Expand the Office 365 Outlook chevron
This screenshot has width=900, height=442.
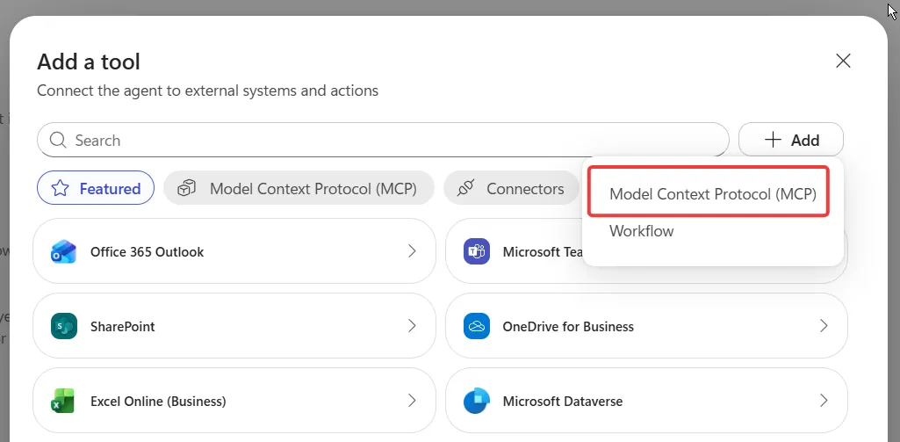412,250
